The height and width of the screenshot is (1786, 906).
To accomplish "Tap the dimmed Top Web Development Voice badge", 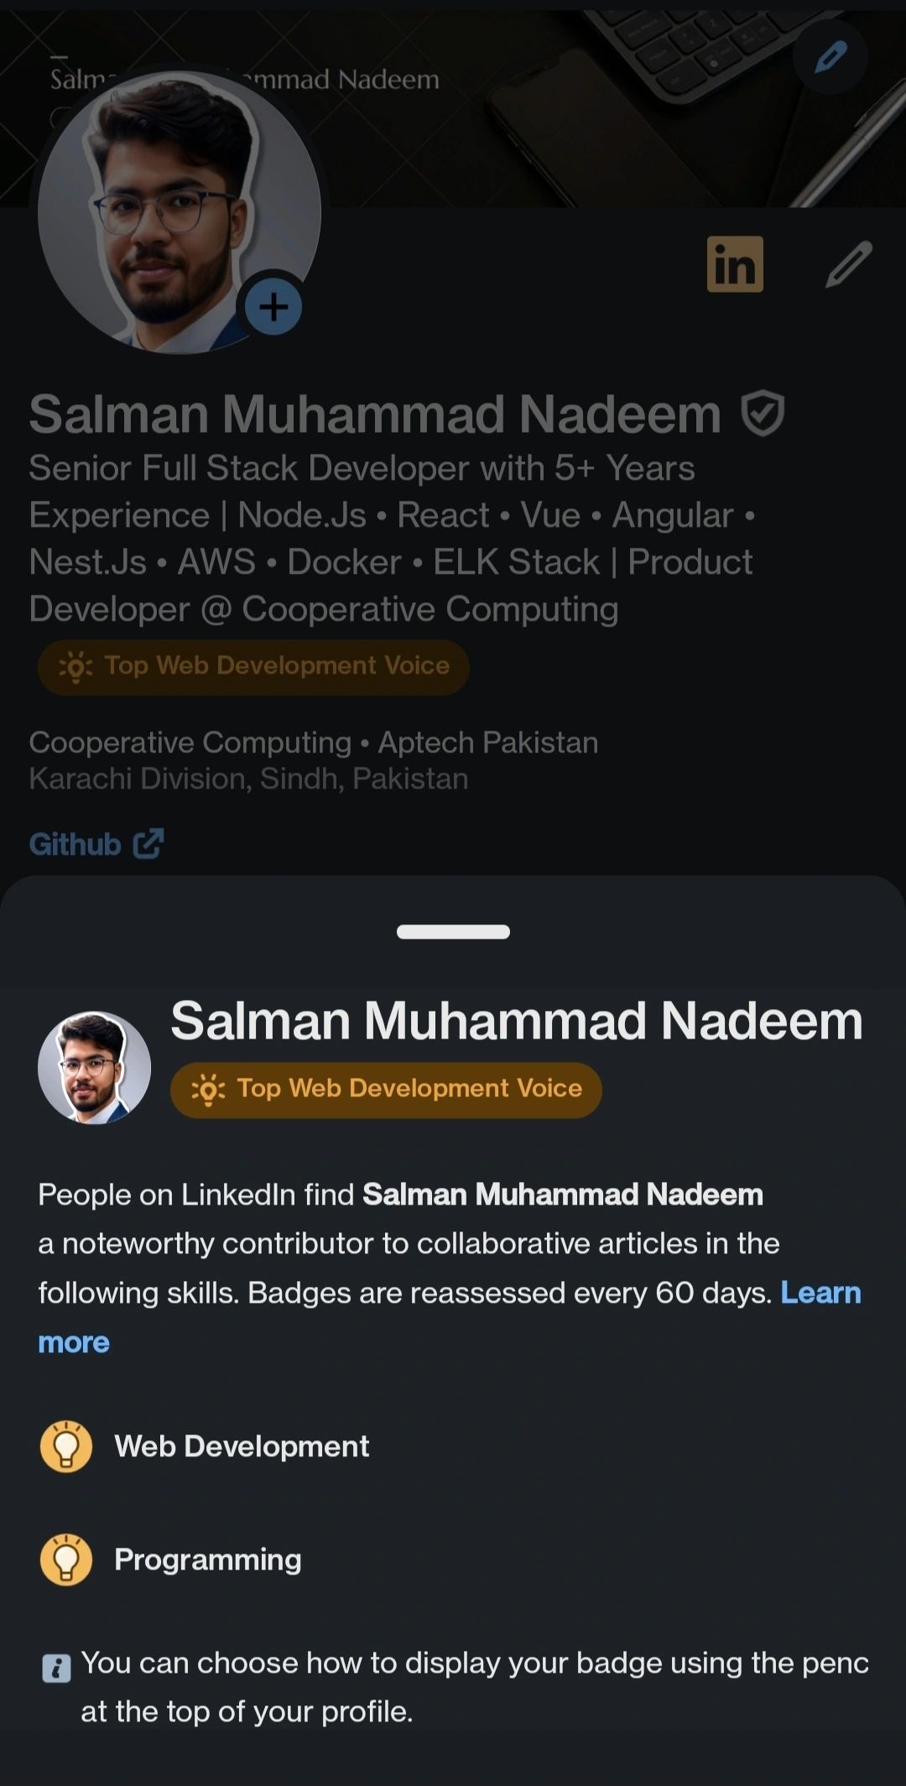I will (253, 667).
